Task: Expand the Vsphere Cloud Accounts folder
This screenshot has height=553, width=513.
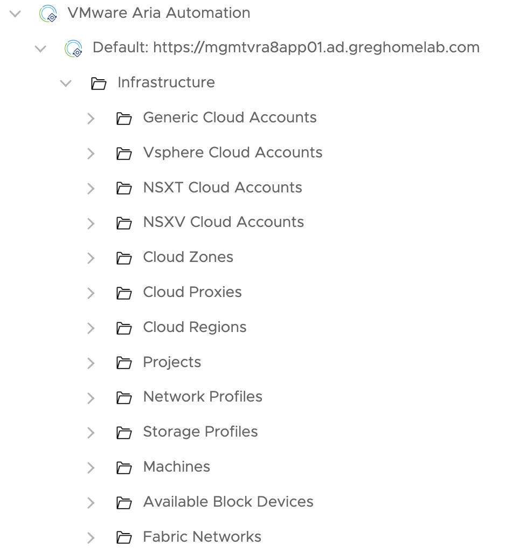Action: 91,154
